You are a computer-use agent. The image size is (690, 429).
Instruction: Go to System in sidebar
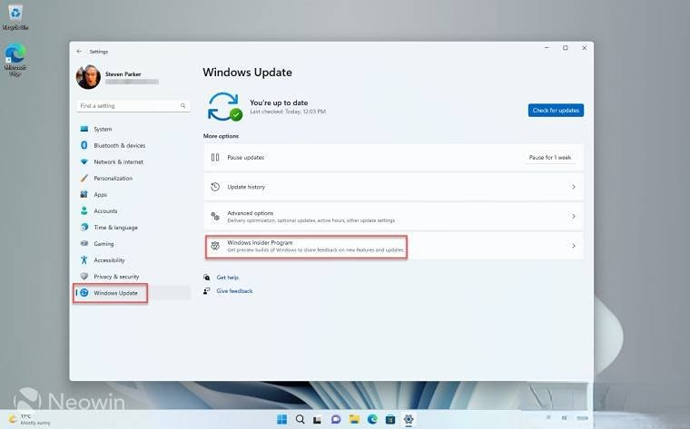click(x=133, y=129)
